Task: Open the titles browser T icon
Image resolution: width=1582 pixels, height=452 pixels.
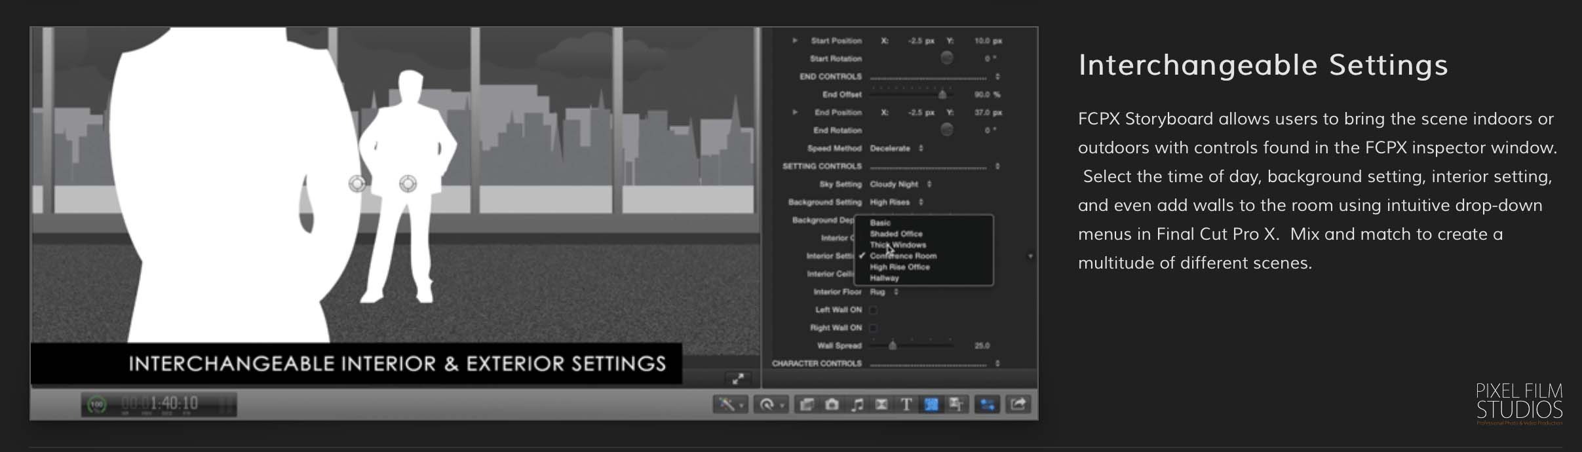Action: point(906,405)
